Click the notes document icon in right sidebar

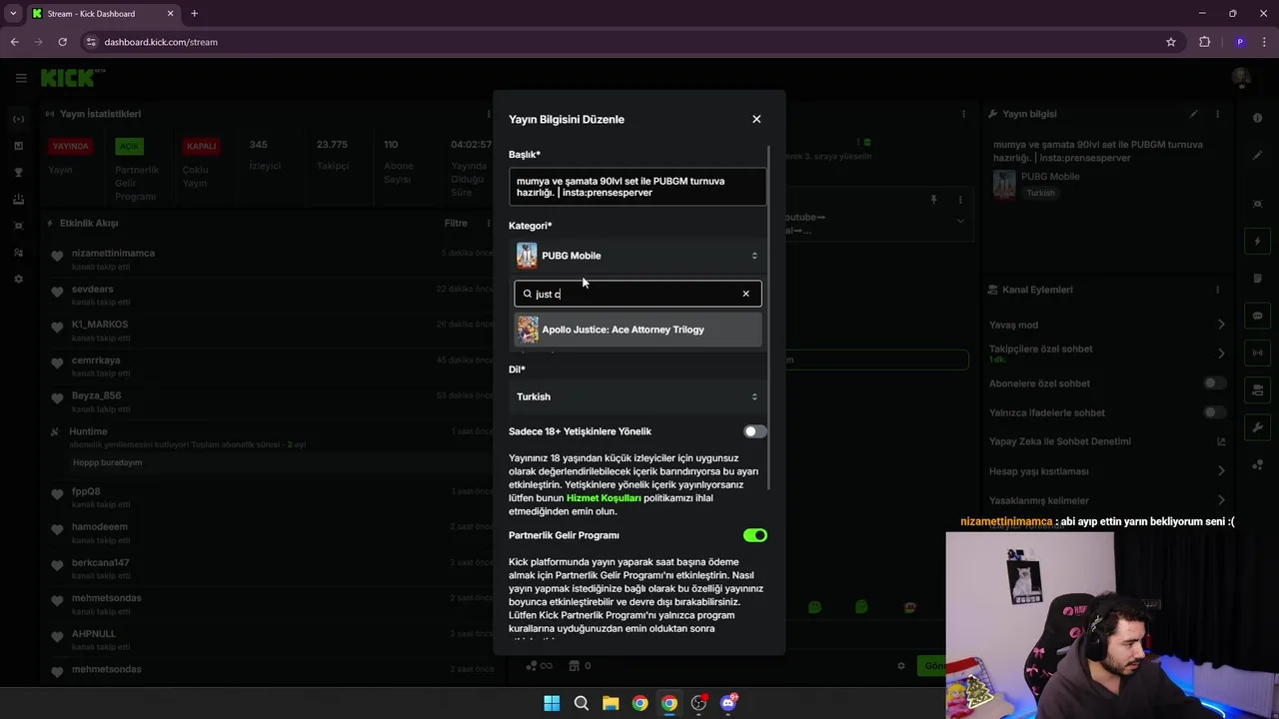1257,279
